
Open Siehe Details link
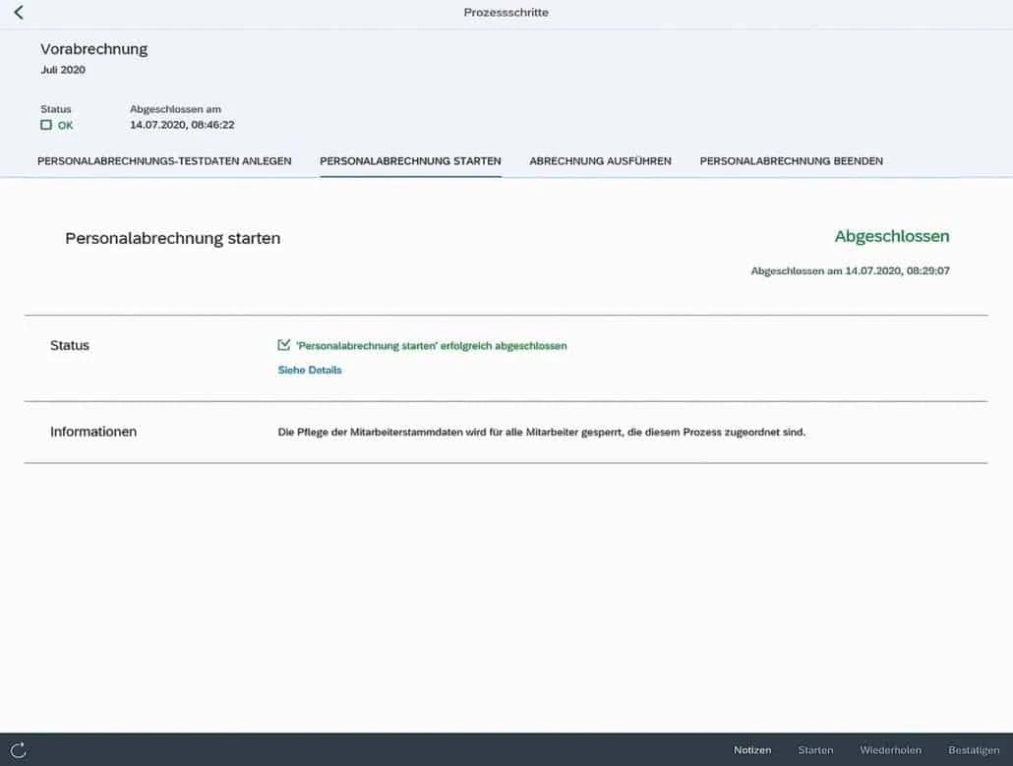tap(309, 370)
